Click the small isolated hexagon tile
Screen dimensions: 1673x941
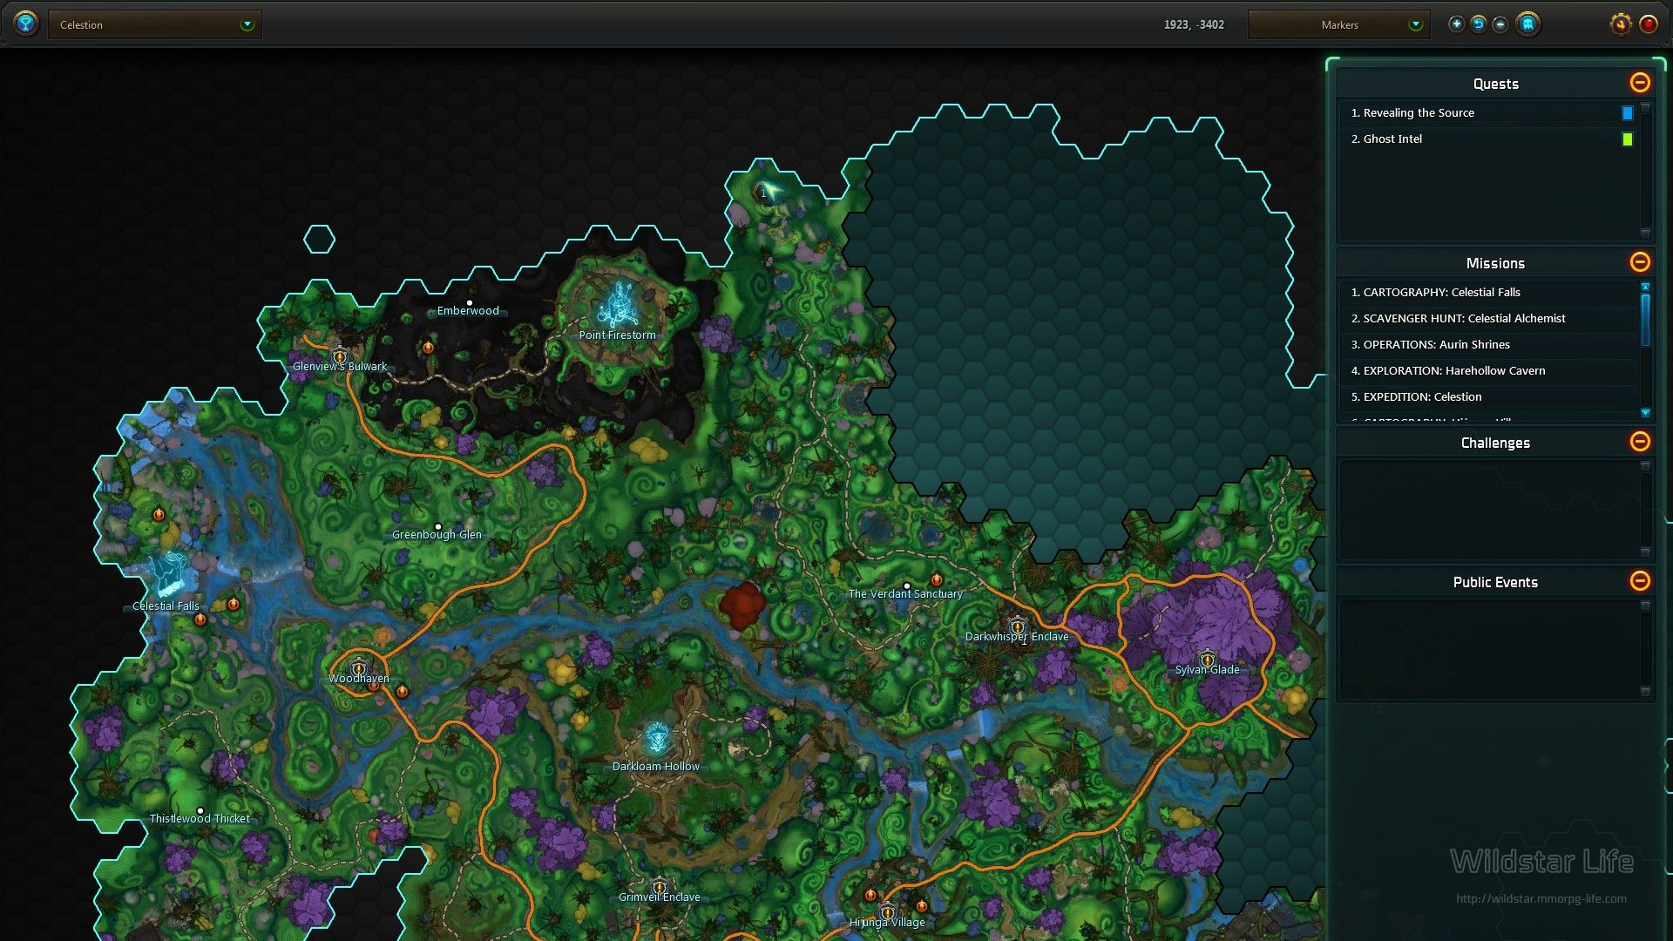319,239
